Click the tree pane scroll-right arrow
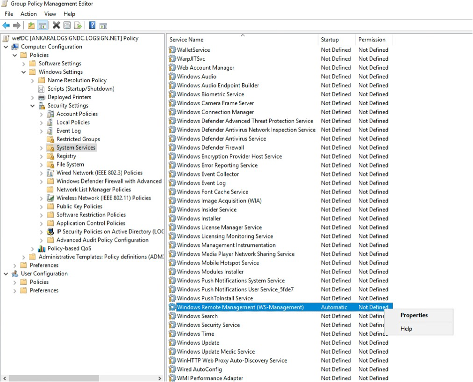Screen dimensions: 473x382 coord(159,378)
